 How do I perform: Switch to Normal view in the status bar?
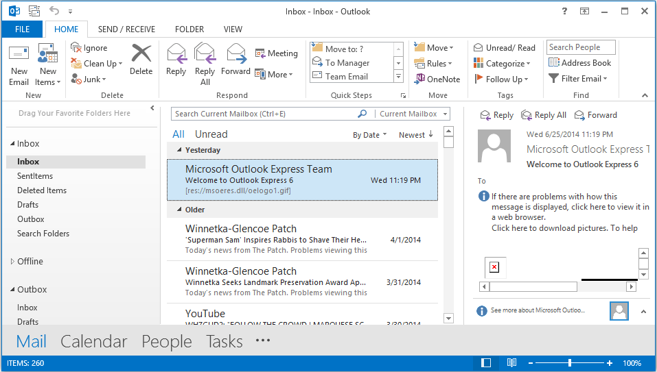486,363
